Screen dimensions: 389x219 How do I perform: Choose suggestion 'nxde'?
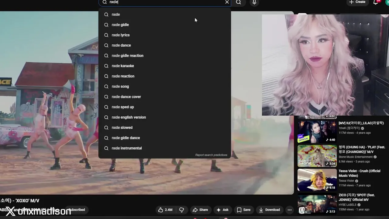click(x=164, y=14)
